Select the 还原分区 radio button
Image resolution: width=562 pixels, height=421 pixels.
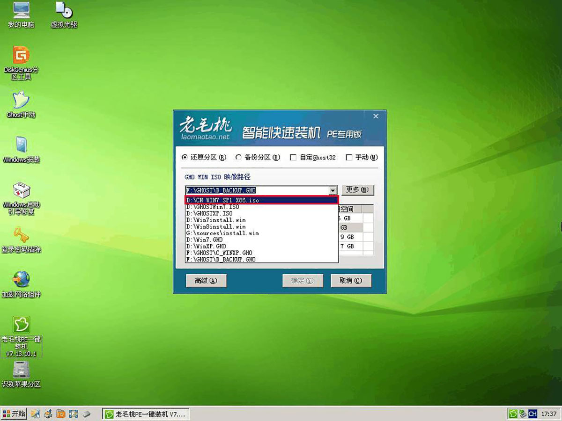pyautogui.click(x=185, y=158)
